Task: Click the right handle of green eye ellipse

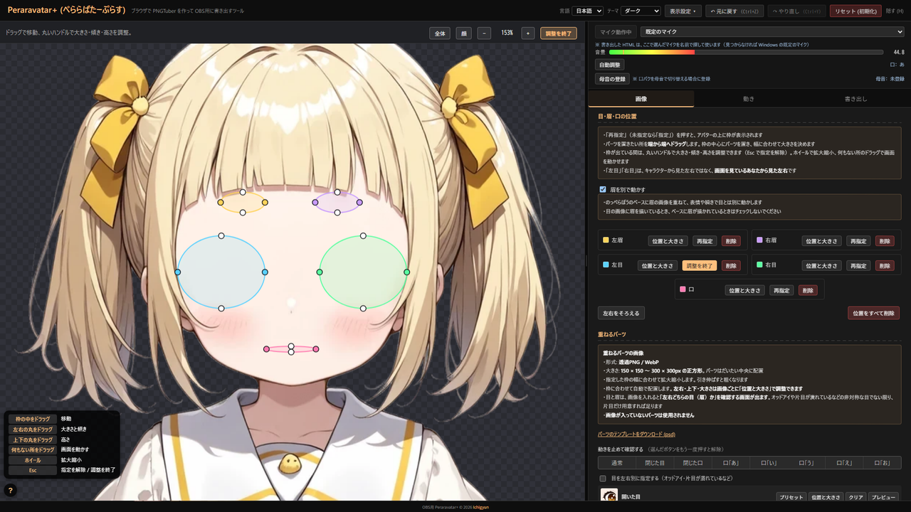Action: pyautogui.click(x=407, y=272)
